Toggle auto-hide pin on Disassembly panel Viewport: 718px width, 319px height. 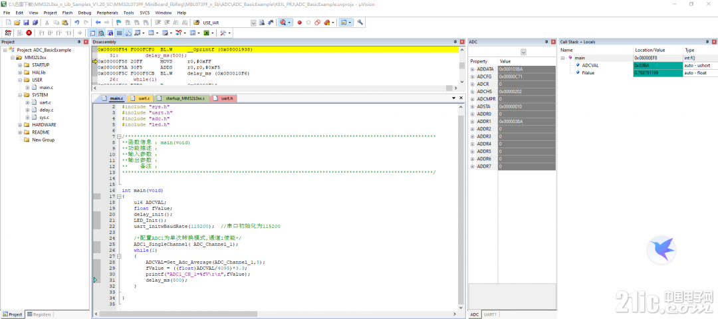(455, 42)
